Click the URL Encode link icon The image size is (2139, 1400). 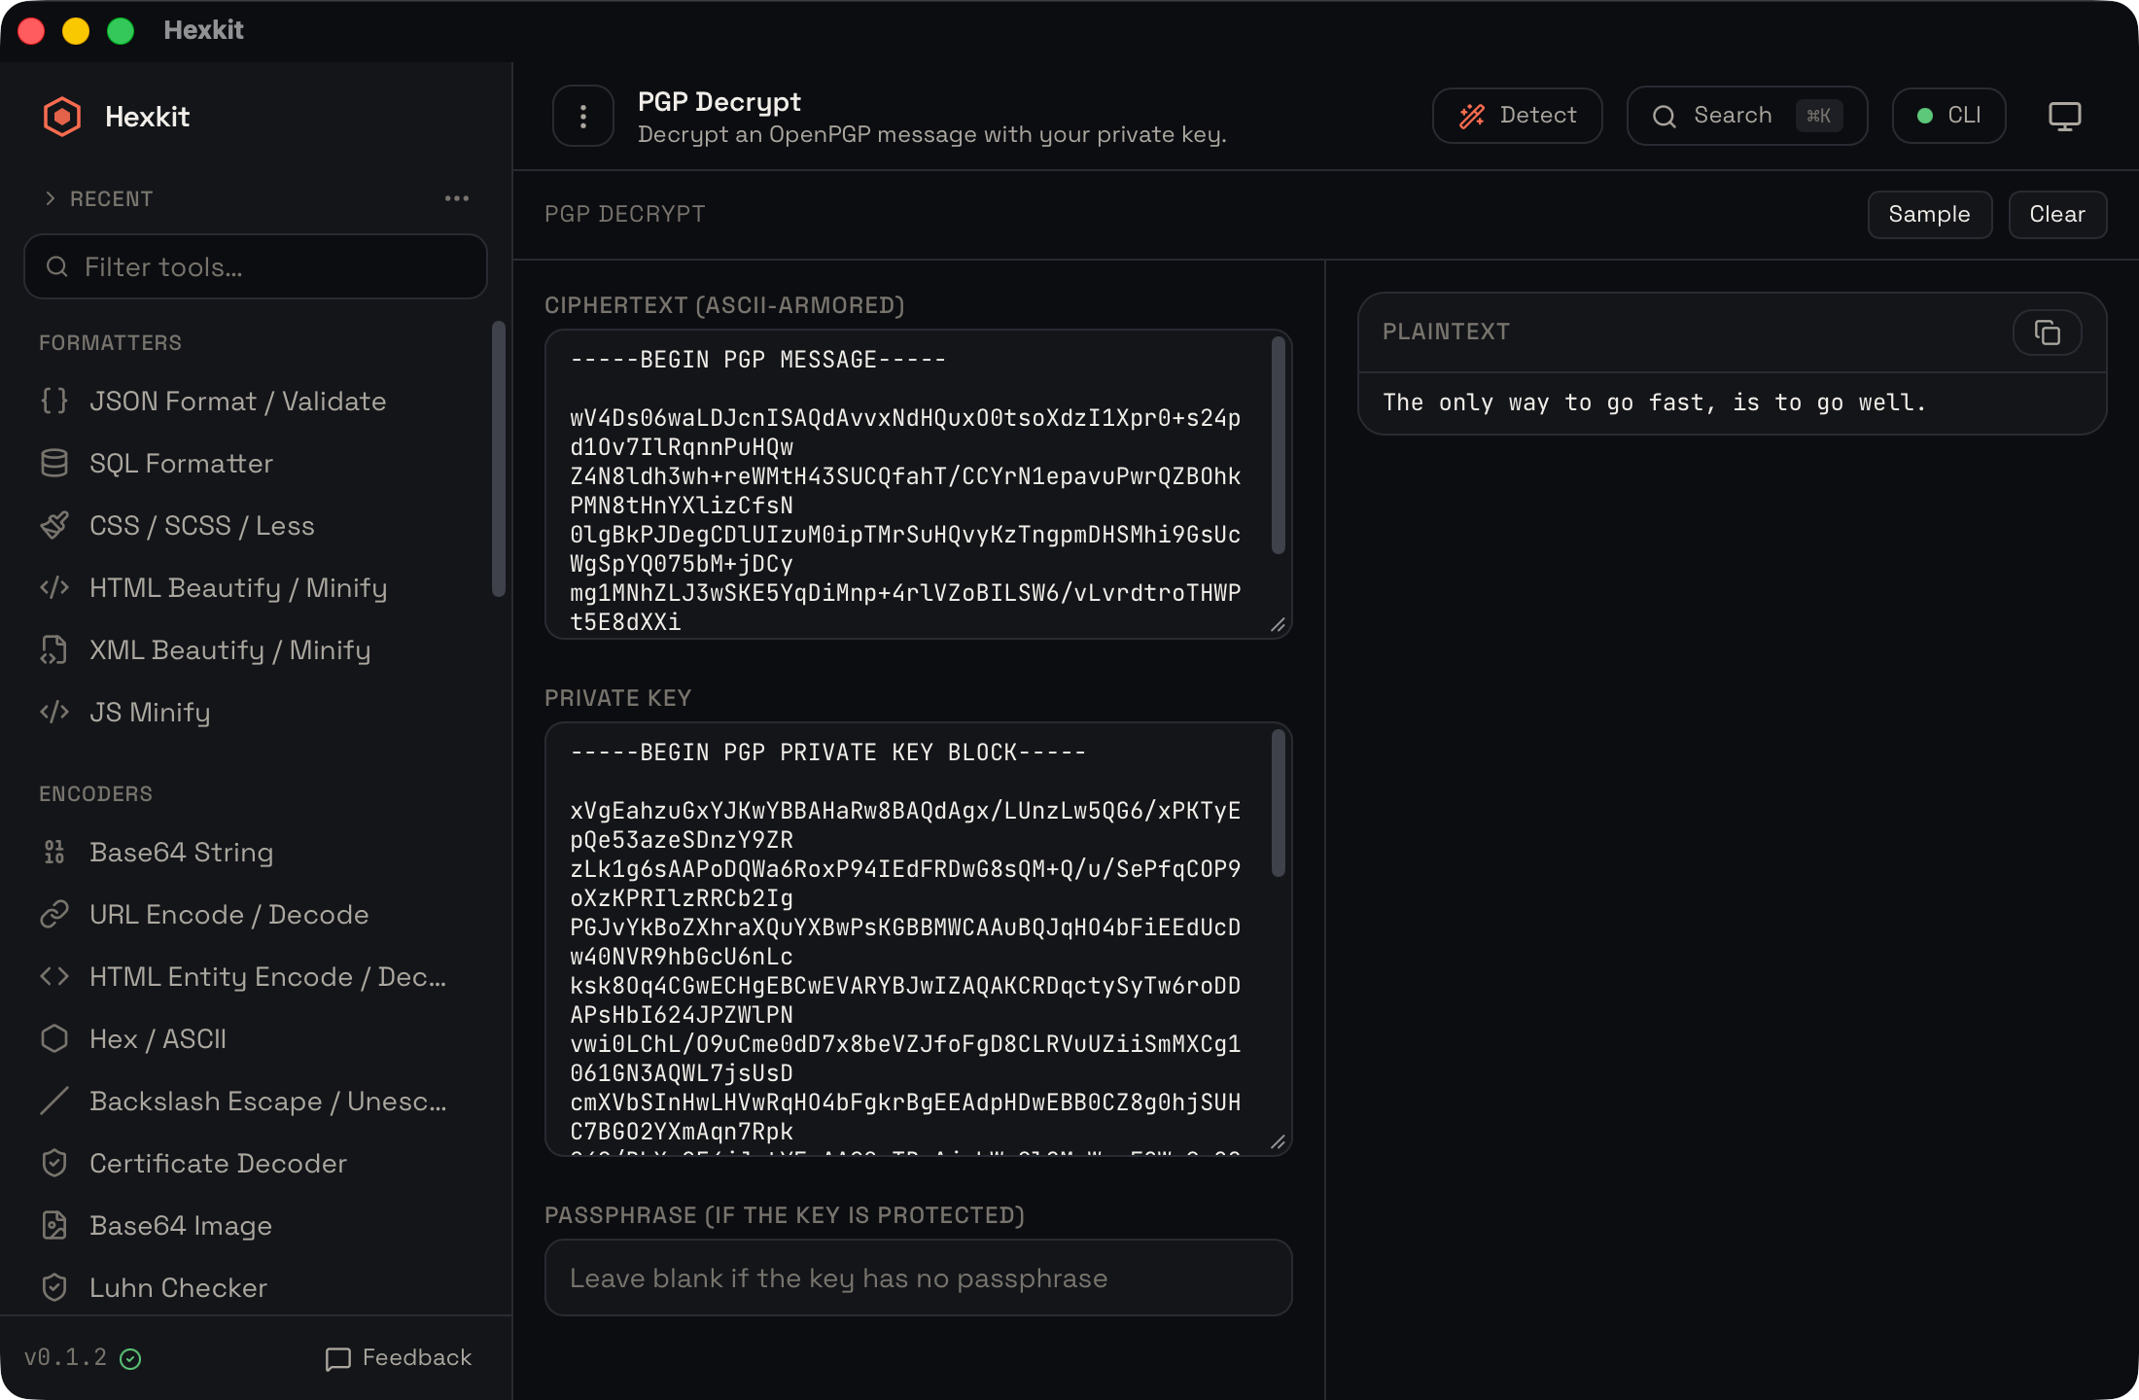click(x=54, y=914)
